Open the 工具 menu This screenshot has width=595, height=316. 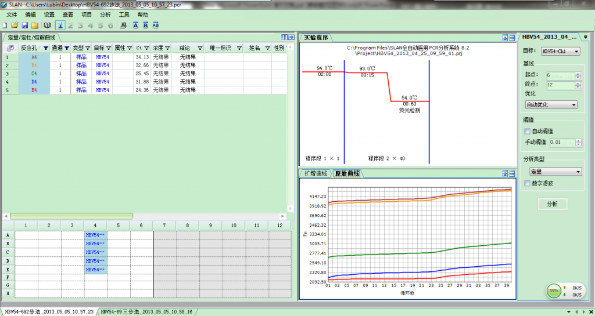pos(124,14)
